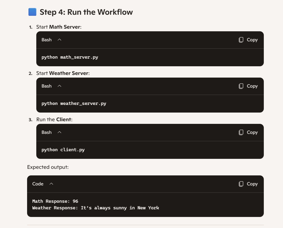
Task: Click the 'Start Math Server' list item text
Action: point(59,27)
